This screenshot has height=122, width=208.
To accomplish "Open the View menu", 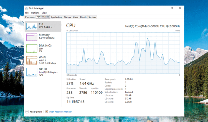I will [x=44, y=13].
